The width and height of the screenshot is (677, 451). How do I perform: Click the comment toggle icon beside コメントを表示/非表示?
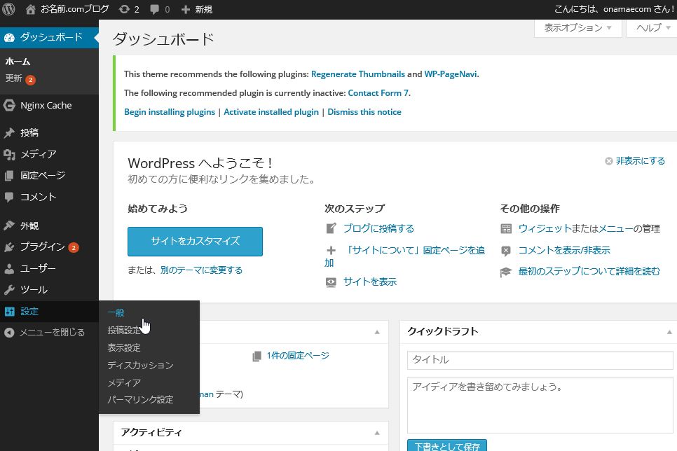pos(506,251)
